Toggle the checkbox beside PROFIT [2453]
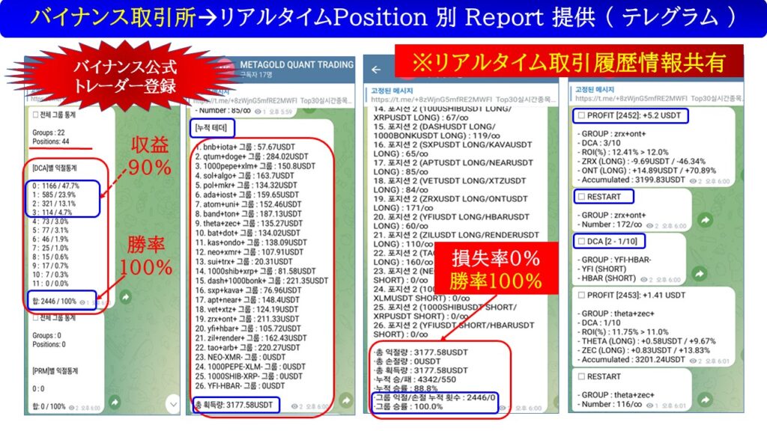This screenshot has width=767, height=431. click(x=582, y=296)
